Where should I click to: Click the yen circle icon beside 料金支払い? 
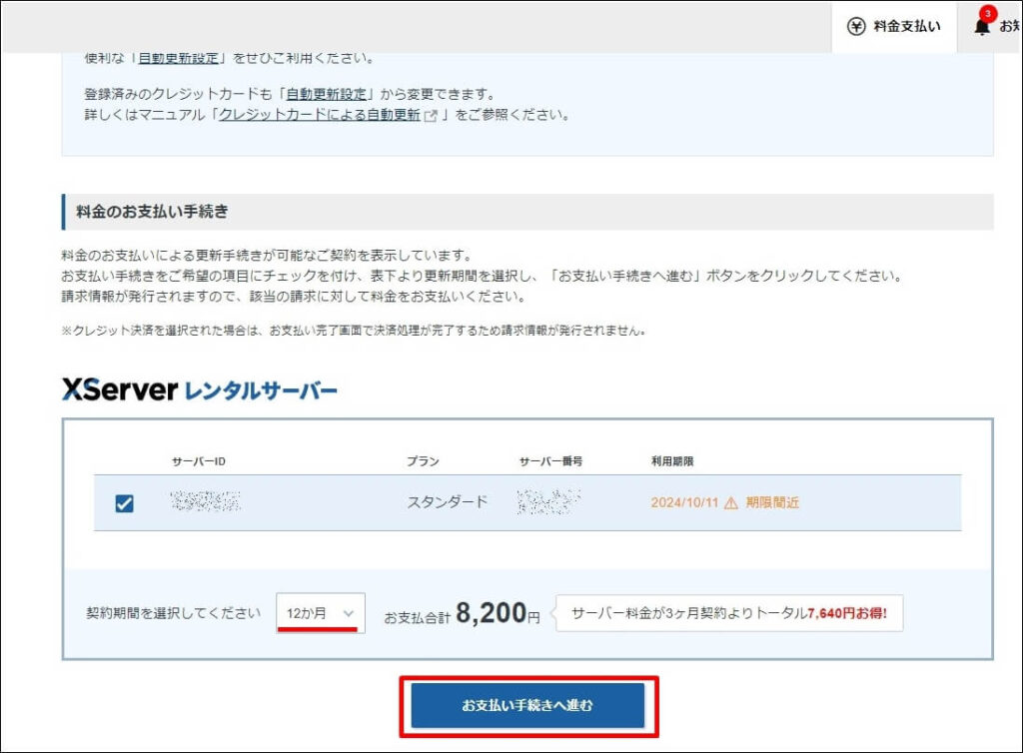click(856, 26)
